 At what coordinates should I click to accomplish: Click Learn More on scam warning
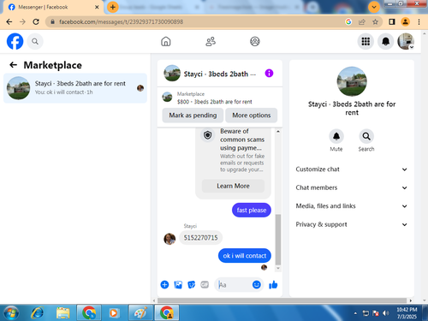pyautogui.click(x=233, y=186)
